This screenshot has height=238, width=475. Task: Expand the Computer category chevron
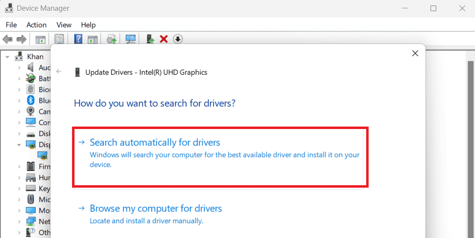pos(19,123)
